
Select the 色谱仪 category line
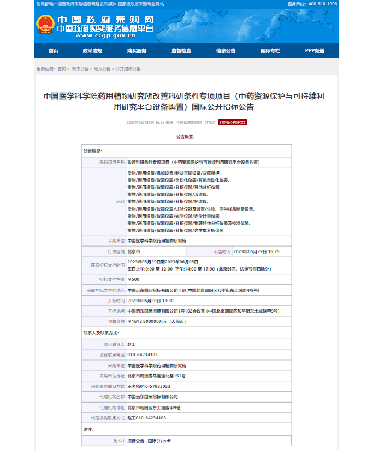168,201
